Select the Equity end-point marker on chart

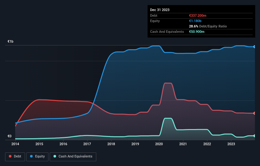click(x=255, y=47)
